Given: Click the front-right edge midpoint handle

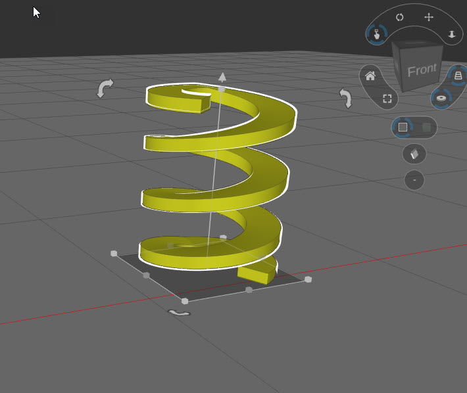Looking at the screenshot, I should pyautogui.click(x=249, y=290).
